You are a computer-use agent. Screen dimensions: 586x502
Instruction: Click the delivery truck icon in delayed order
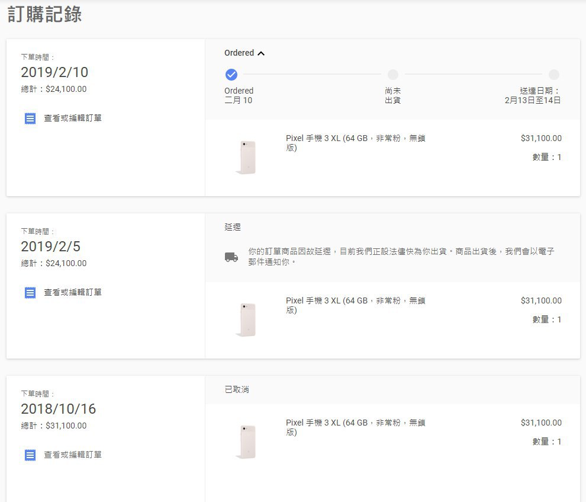[x=231, y=257]
